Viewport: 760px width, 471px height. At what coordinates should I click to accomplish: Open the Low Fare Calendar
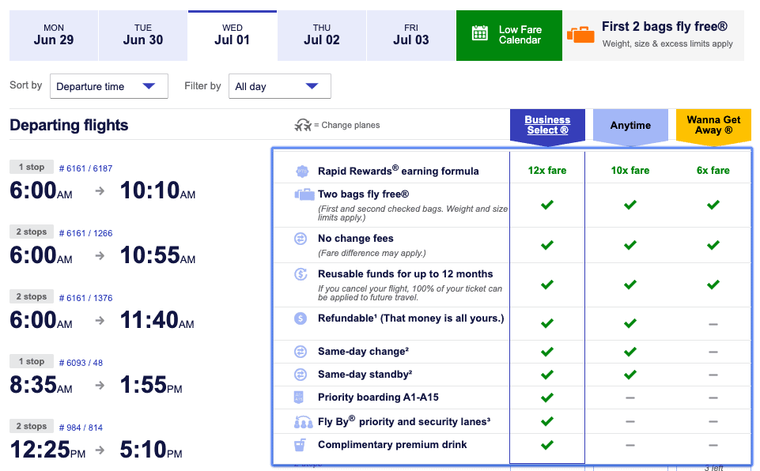[x=509, y=36]
